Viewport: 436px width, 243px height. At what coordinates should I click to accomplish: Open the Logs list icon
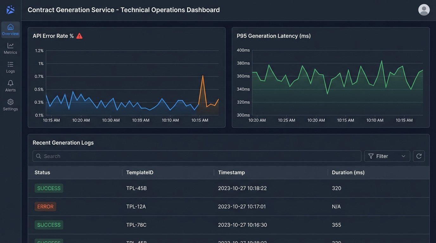tap(10, 65)
